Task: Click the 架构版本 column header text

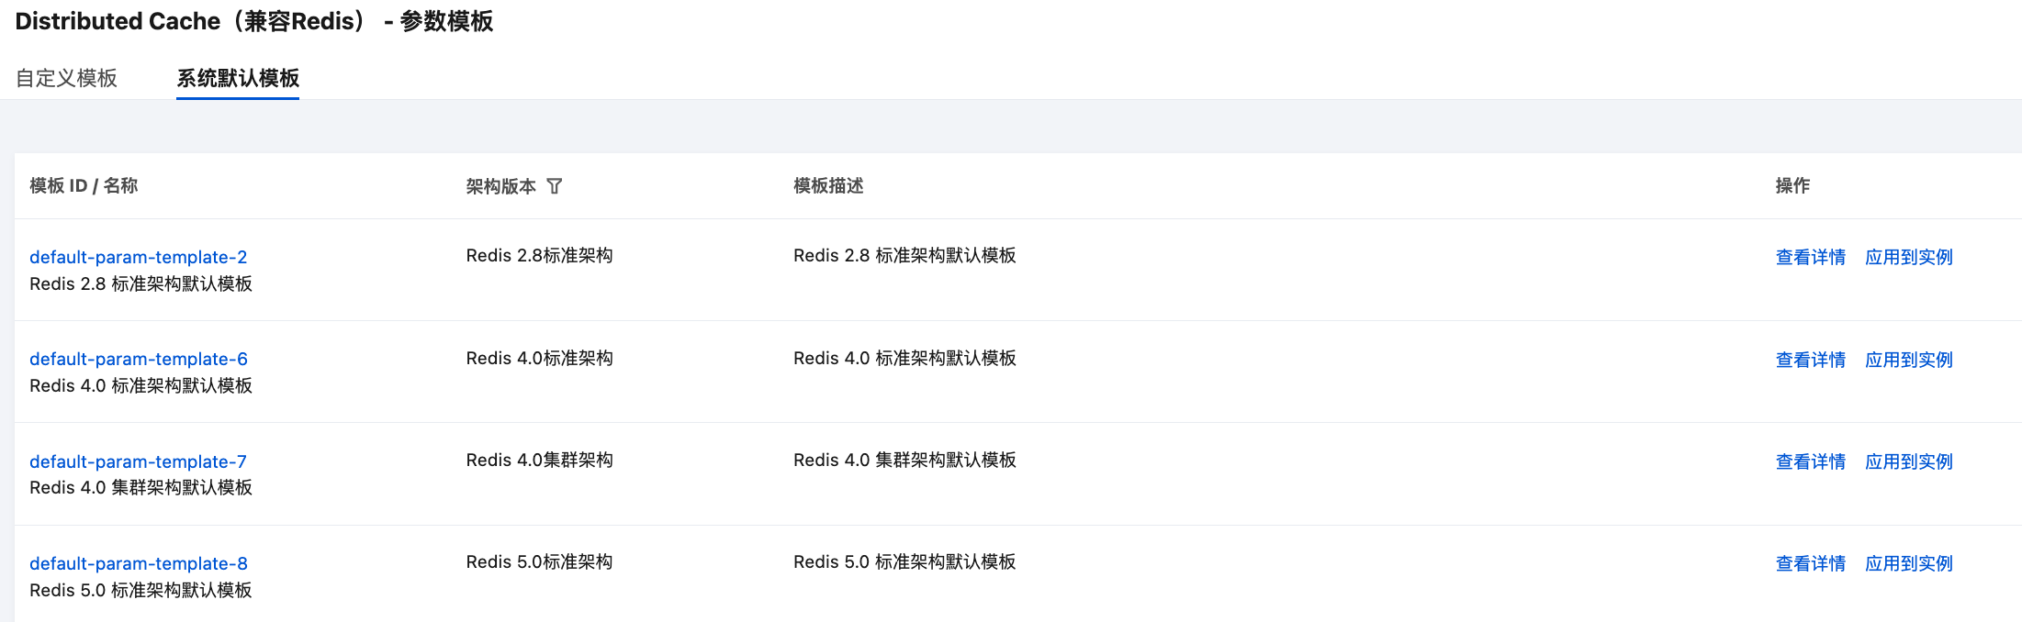Action: coord(500,186)
